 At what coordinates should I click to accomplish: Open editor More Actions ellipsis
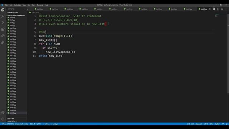point(226,9)
